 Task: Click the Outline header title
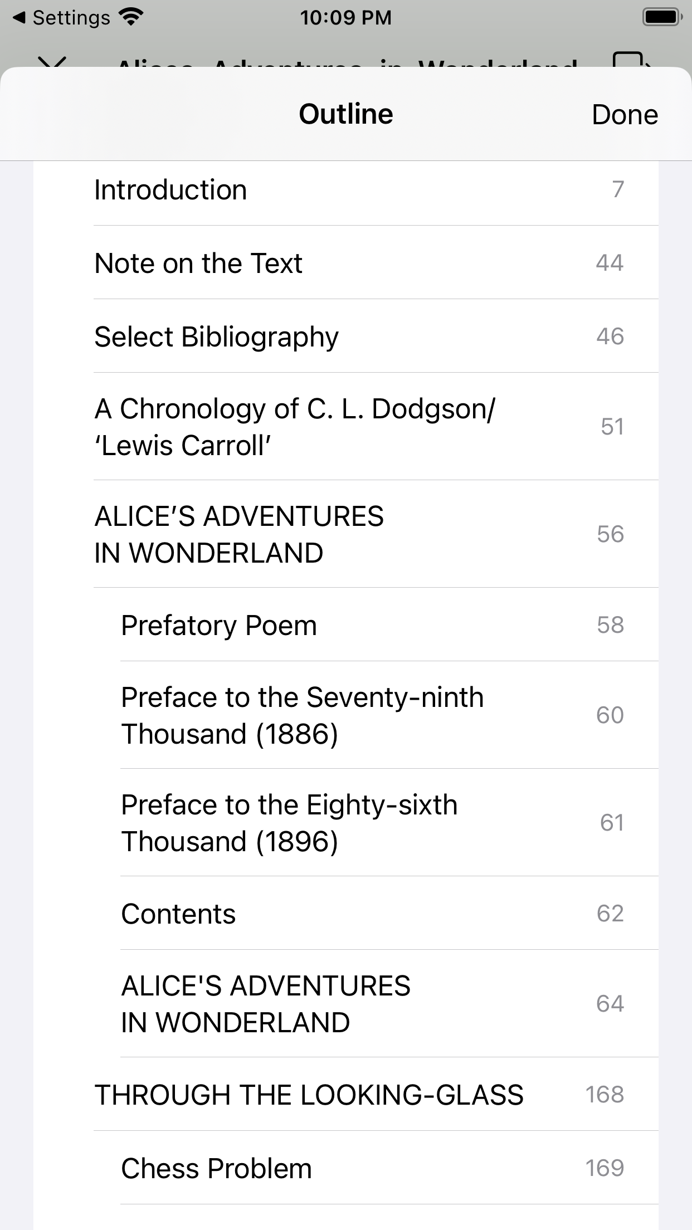346,114
